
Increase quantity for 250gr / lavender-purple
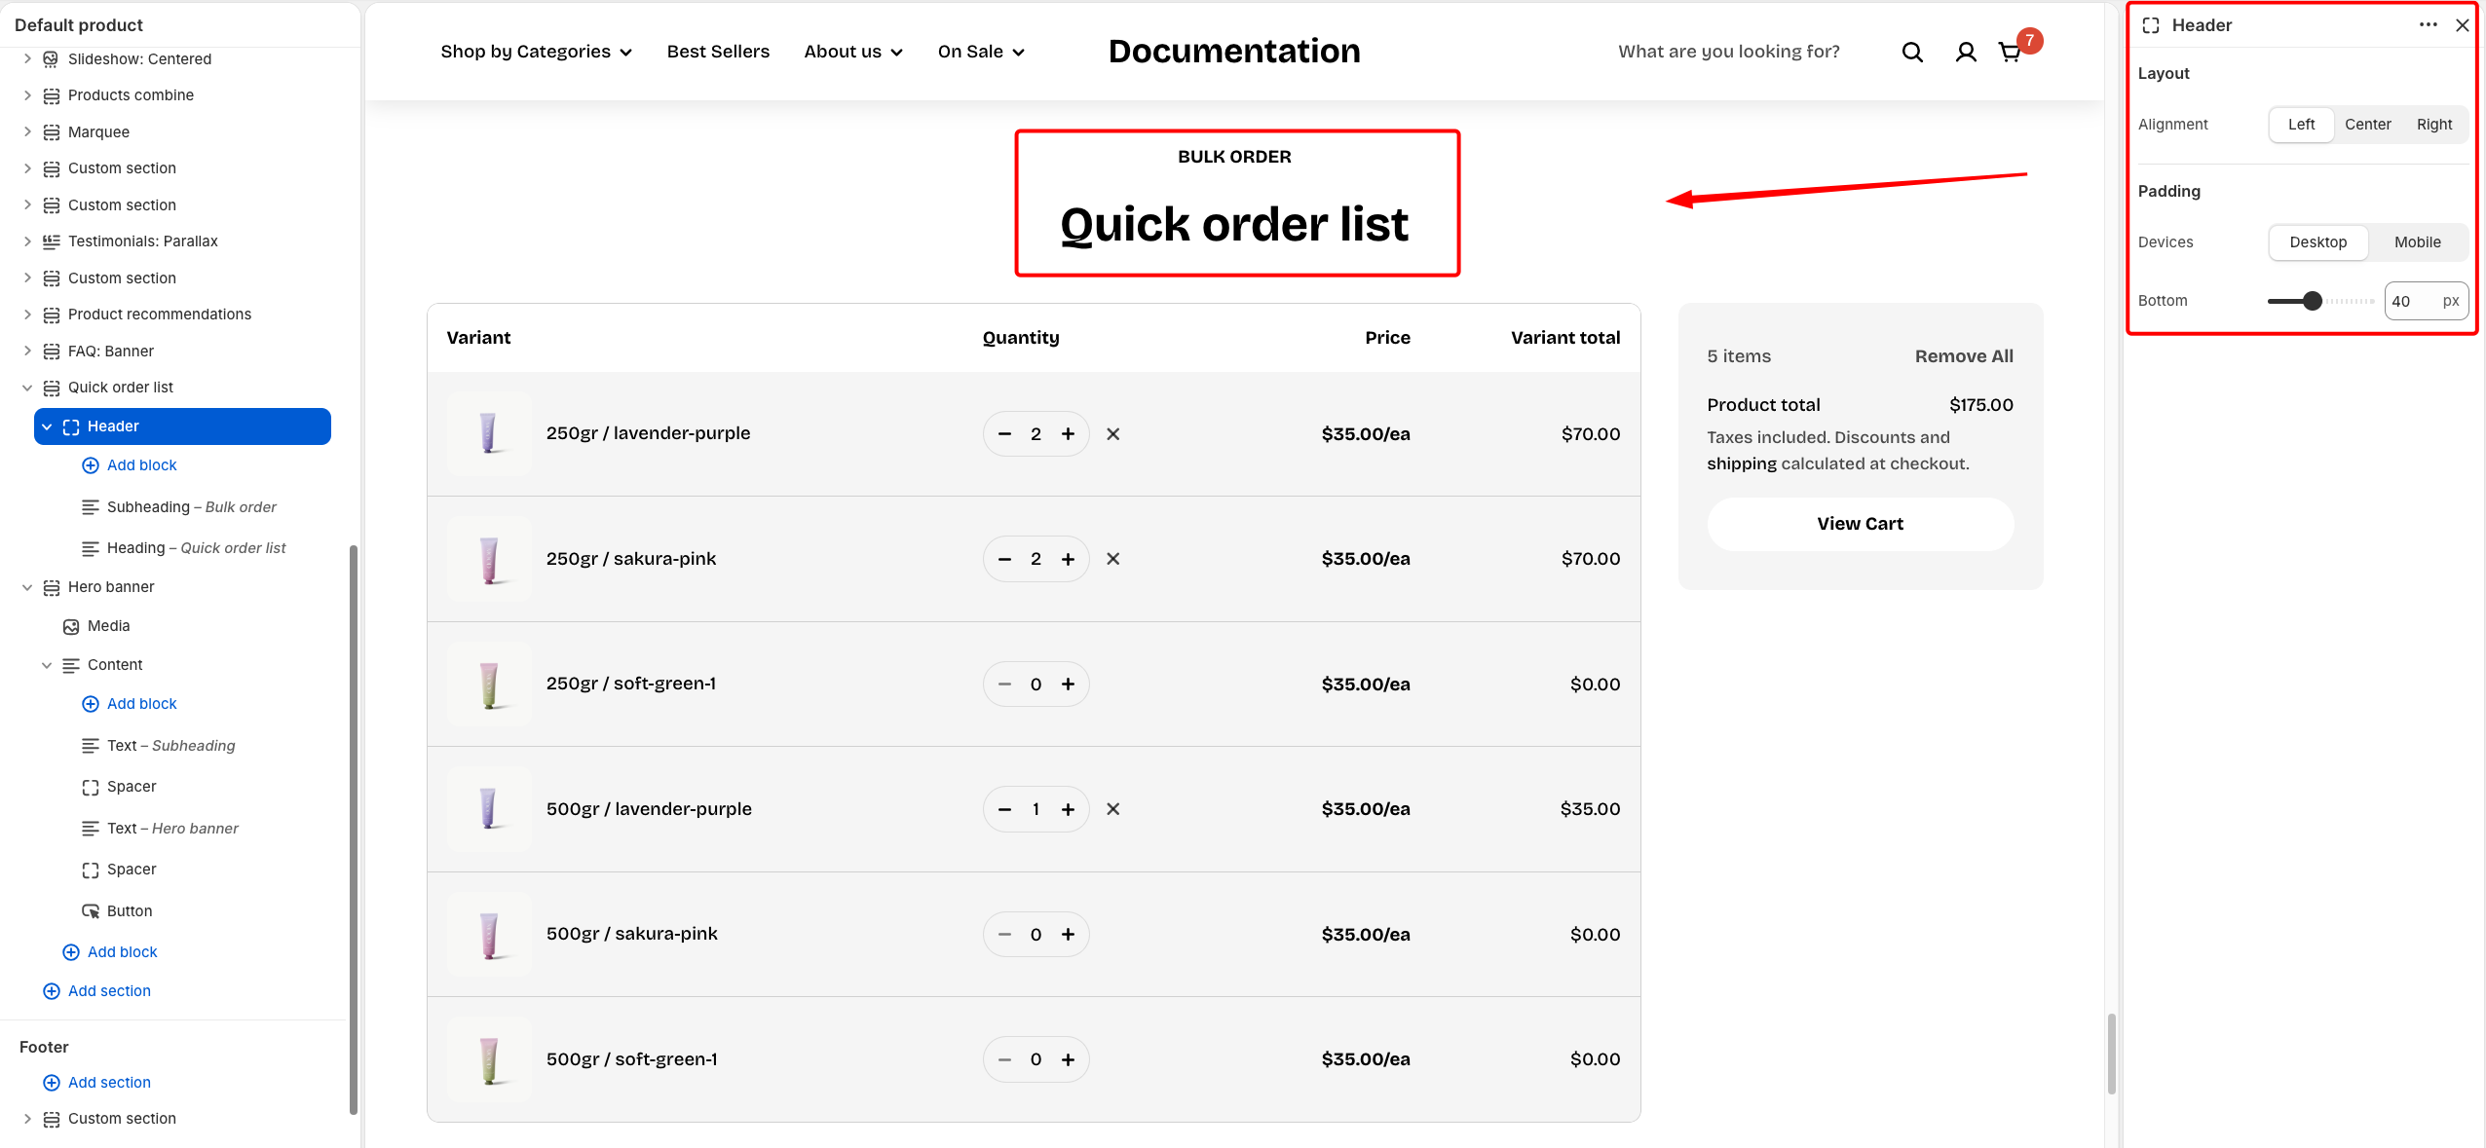(x=1068, y=434)
